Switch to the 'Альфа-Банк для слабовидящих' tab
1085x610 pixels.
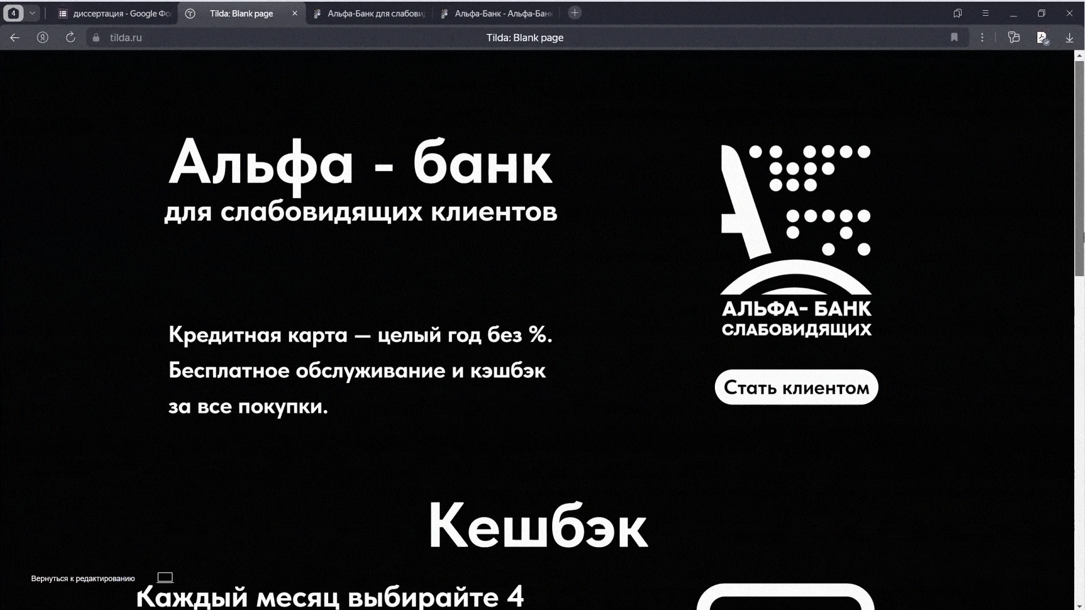click(x=373, y=13)
